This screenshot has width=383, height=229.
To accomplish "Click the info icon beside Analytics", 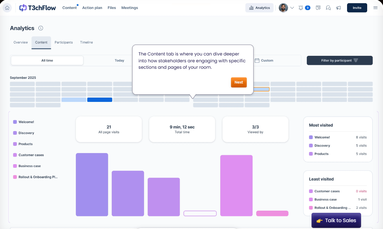I will point(41,28).
